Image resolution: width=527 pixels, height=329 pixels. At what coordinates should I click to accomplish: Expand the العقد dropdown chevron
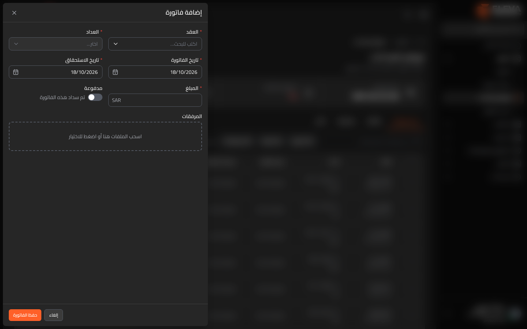tap(116, 44)
